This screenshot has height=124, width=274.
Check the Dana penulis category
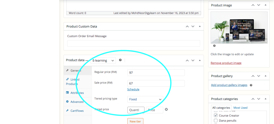coord(216,121)
